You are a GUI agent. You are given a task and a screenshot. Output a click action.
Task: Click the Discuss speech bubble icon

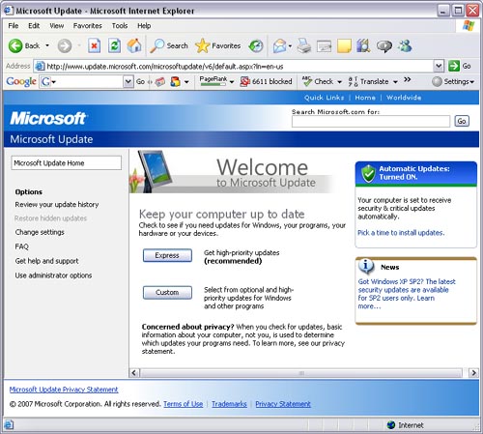point(384,46)
